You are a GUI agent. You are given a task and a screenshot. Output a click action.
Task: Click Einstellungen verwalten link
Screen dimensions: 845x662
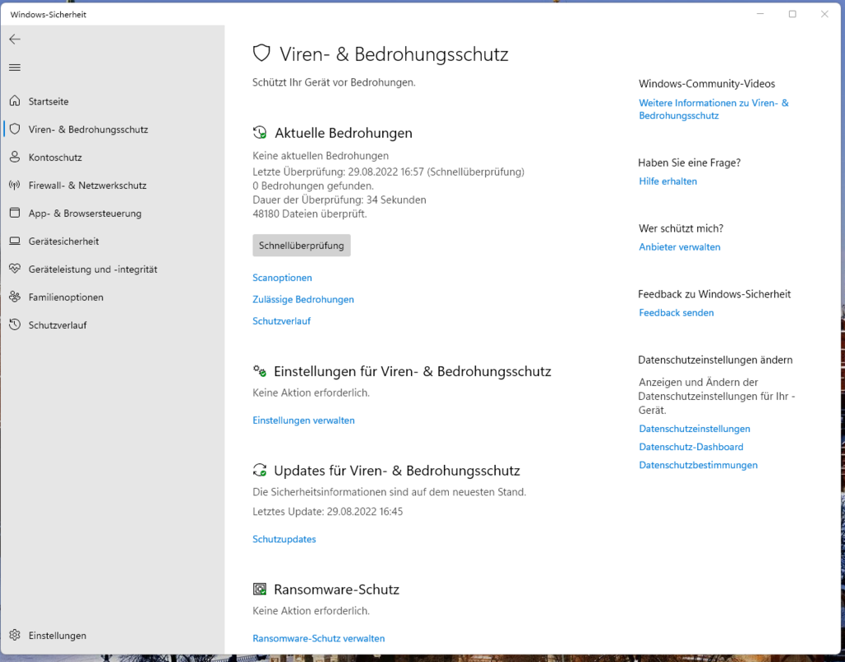(304, 420)
